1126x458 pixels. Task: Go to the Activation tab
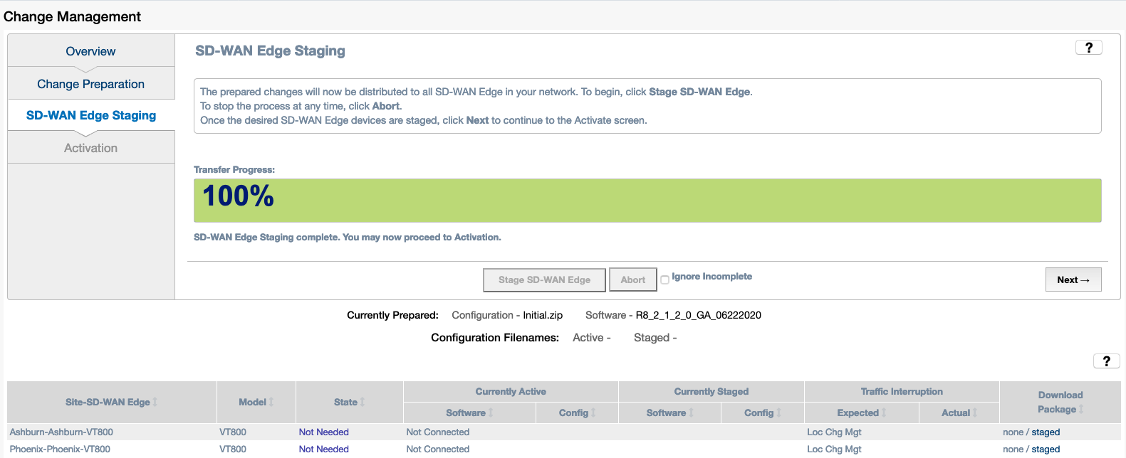[90, 148]
